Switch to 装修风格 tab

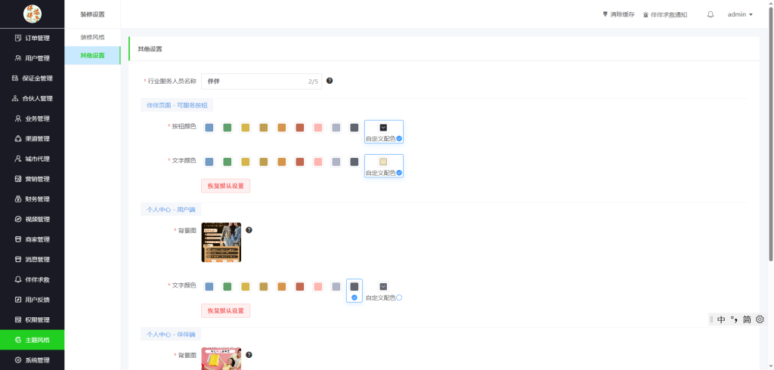pos(92,37)
